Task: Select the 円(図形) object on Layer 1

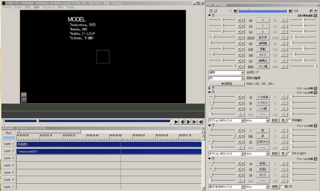Action: click(109, 144)
